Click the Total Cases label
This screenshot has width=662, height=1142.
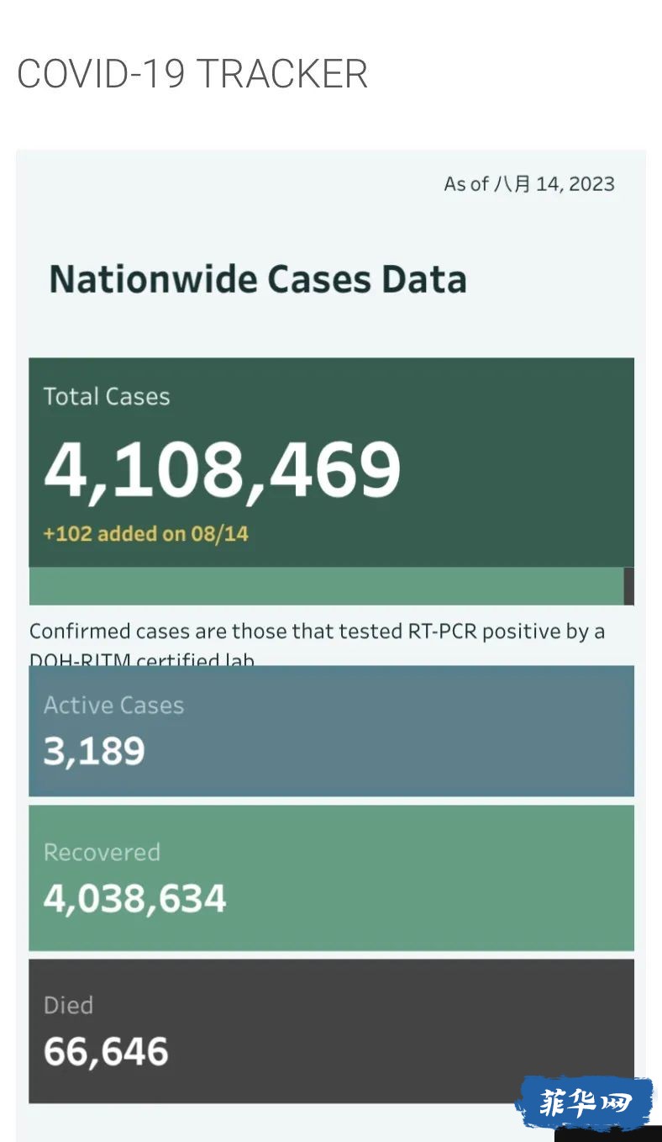tap(107, 397)
